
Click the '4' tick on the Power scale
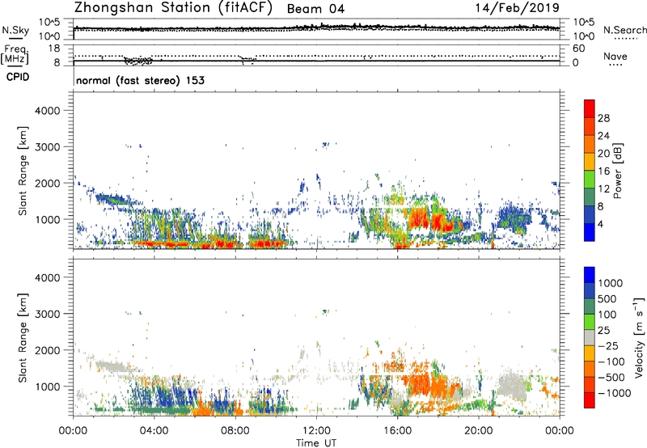[600, 225]
